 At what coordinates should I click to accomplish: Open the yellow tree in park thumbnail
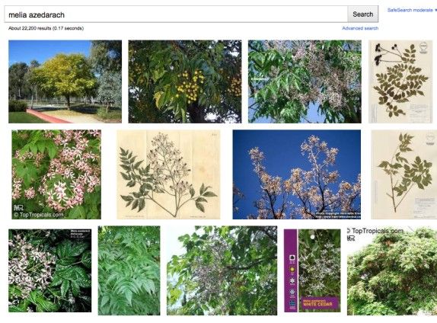point(65,82)
